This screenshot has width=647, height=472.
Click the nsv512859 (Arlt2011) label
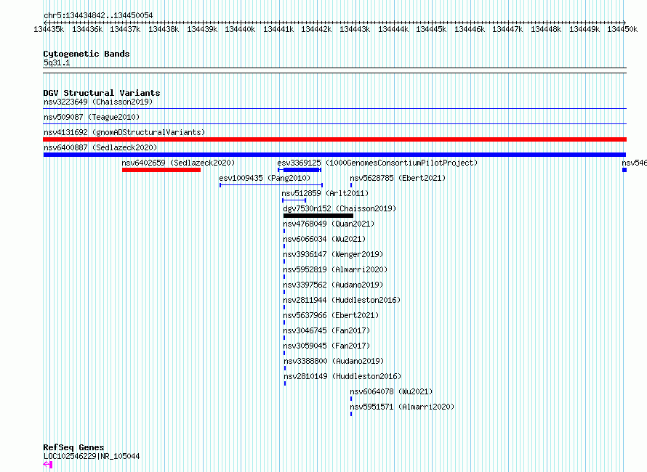point(325,193)
